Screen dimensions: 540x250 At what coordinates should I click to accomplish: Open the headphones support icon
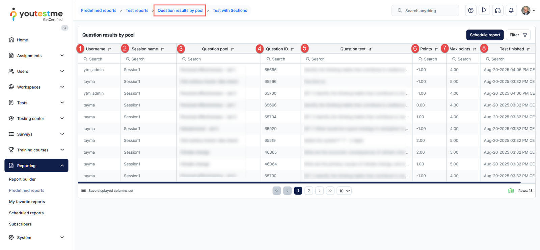coord(497,10)
